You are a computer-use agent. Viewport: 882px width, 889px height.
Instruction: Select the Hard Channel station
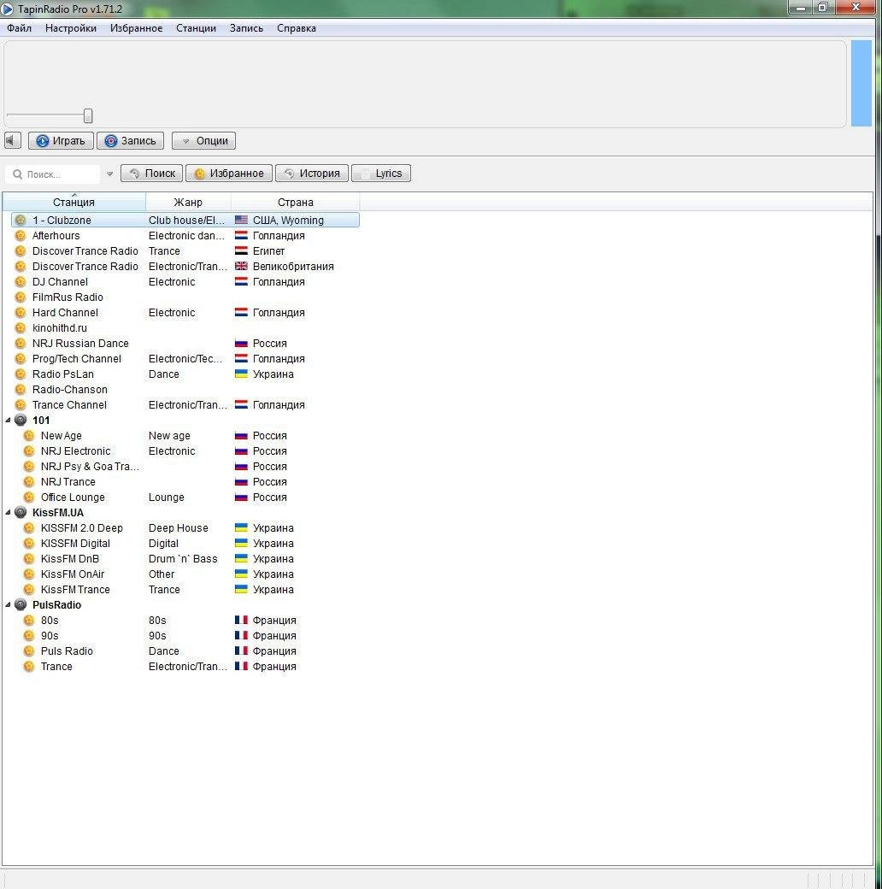(65, 312)
